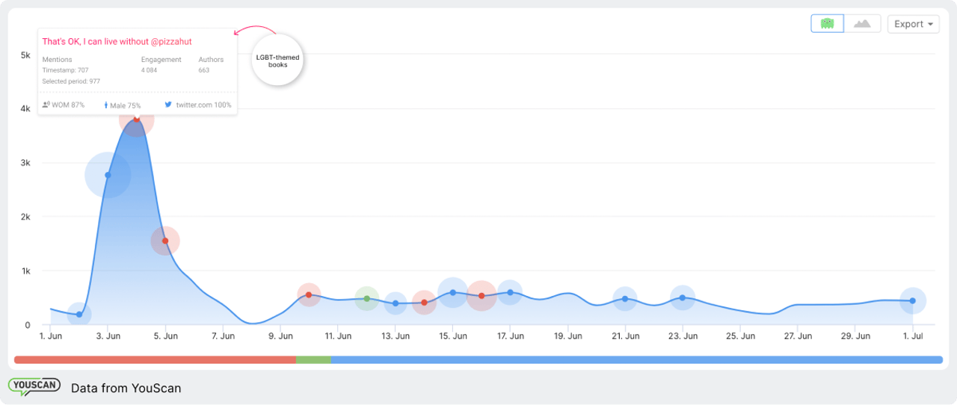Select the red data point on 16 Jun
This screenshot has height=405, width=957.
[481, 296]
